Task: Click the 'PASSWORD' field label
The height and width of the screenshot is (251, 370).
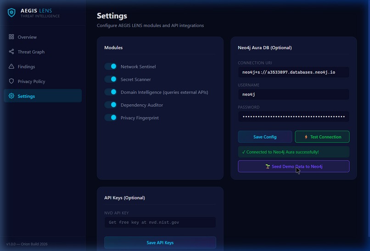Action: pyautogui.click(x=248, y=107)
